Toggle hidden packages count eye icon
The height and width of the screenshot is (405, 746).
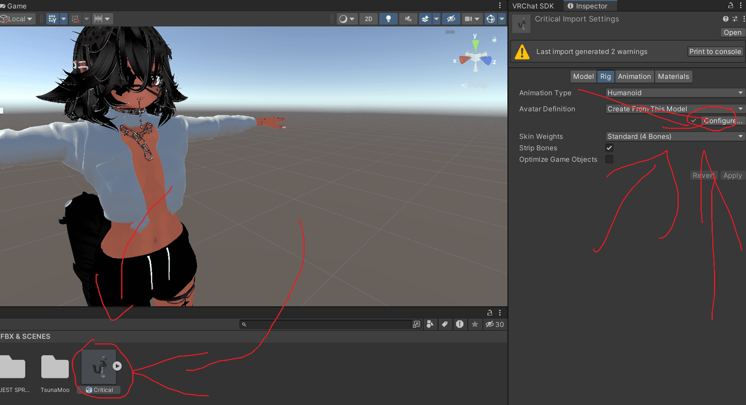[x=495, y=324]
